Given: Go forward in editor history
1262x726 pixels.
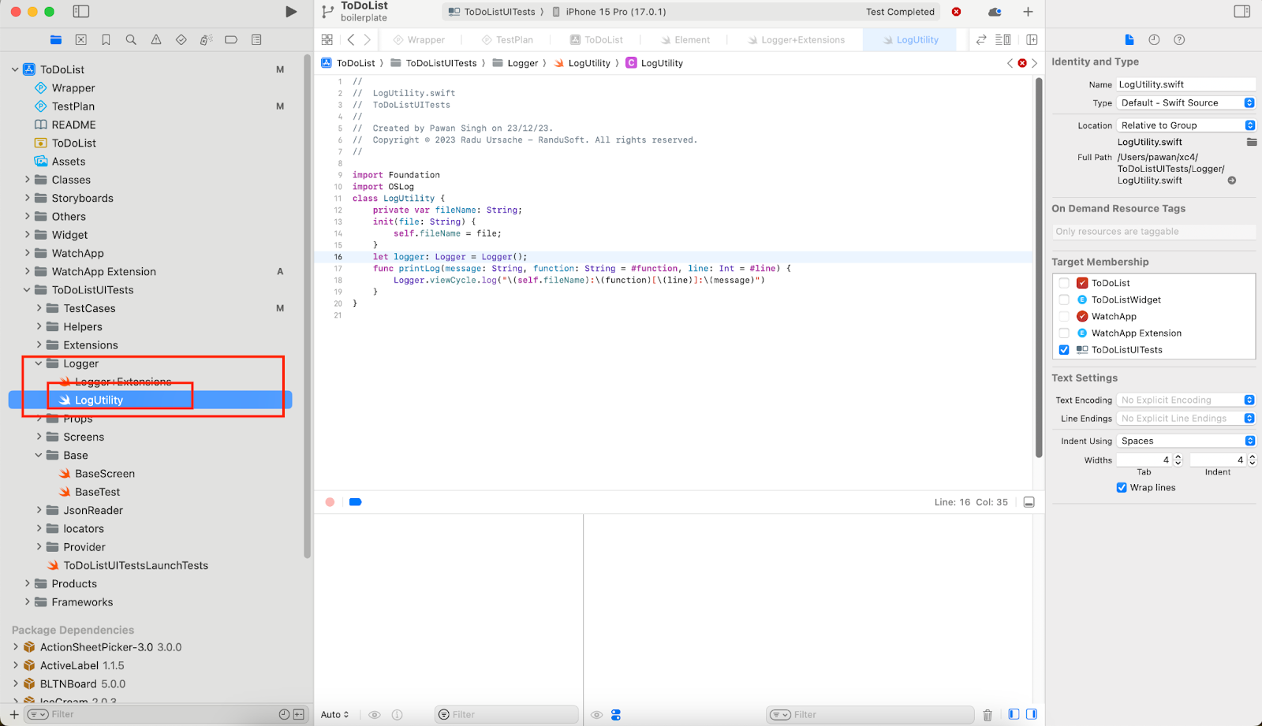Looking at the screenshot, I should pyautogui.click(x=367, y=39).
